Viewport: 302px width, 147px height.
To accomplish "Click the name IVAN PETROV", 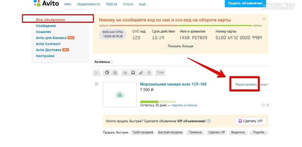I will pyautogui.click(x=193, y=38).
